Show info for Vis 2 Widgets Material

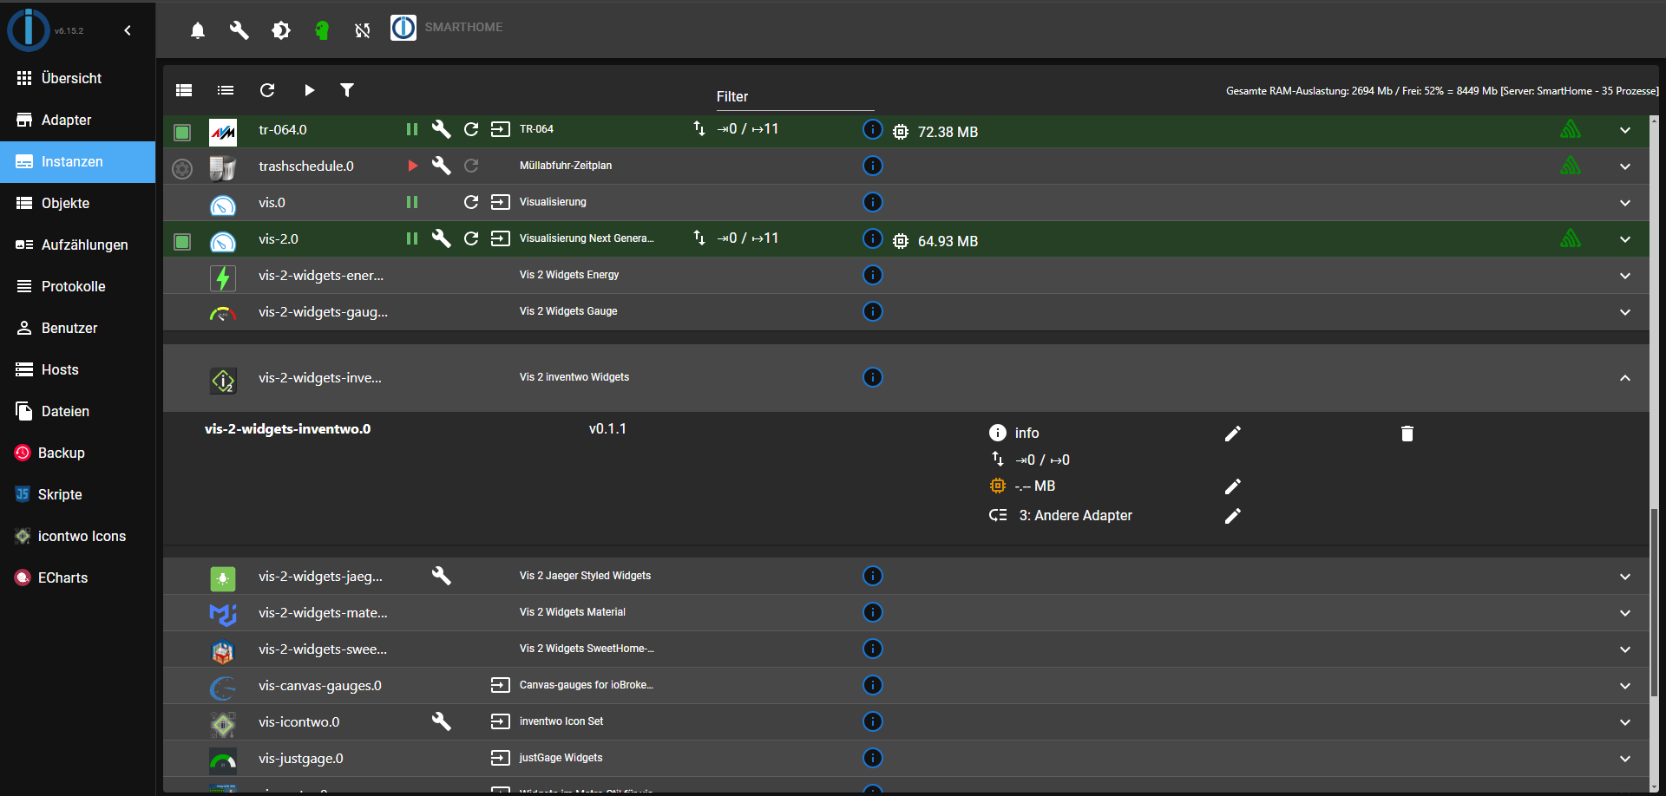pyautogui.click(x=873, y=612)
